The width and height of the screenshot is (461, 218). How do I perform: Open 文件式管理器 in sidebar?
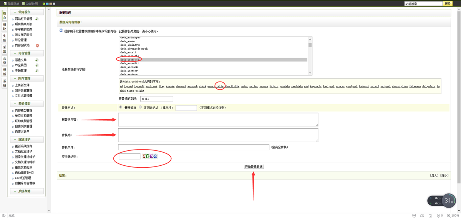24,96
